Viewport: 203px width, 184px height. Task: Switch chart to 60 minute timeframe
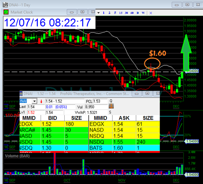[x=132, y=12]
